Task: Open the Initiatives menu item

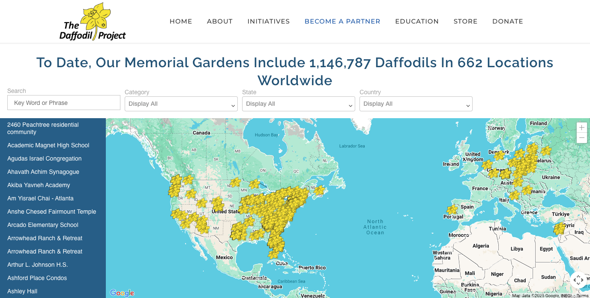Action: click(x=269, y=21)
